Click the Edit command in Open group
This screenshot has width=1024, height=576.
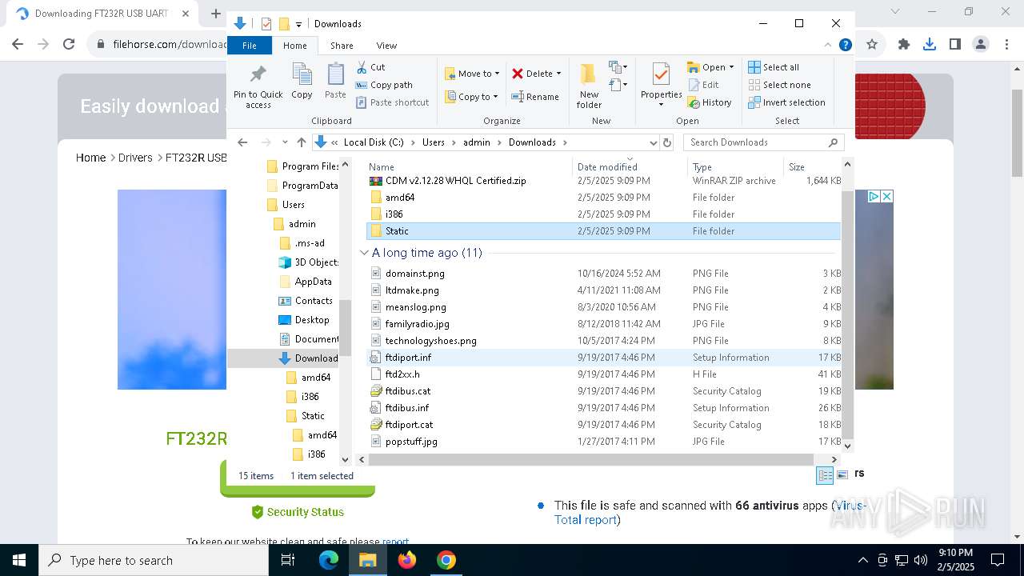(x=703, y=85)
